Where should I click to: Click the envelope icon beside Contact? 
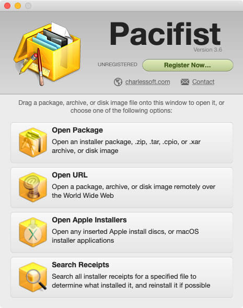185,82
